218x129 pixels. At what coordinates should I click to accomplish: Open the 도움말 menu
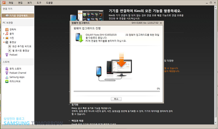[49, 3]
